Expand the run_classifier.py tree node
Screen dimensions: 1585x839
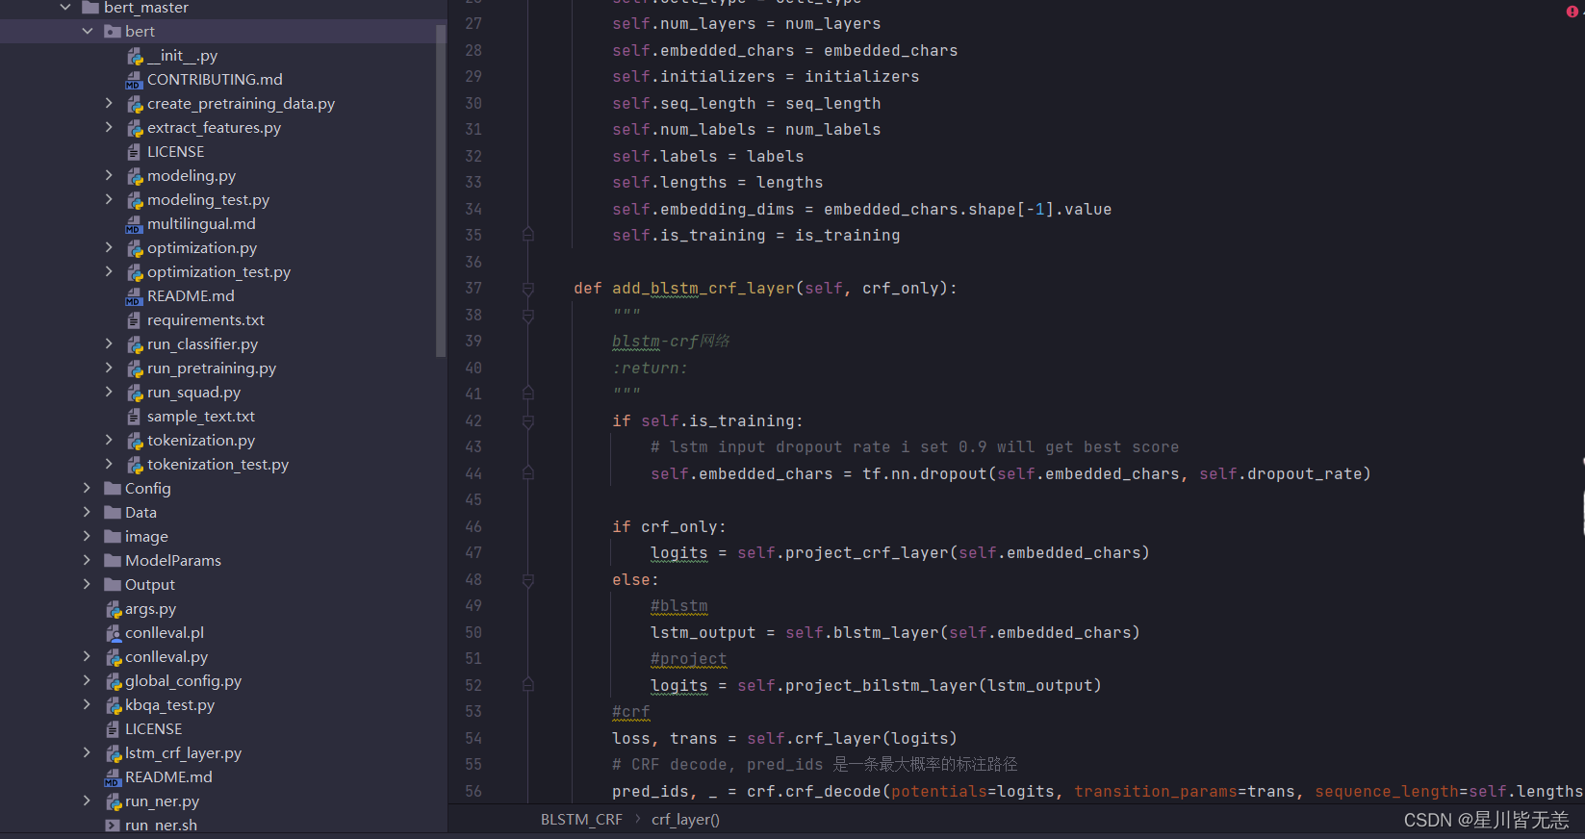click(109, 344)
